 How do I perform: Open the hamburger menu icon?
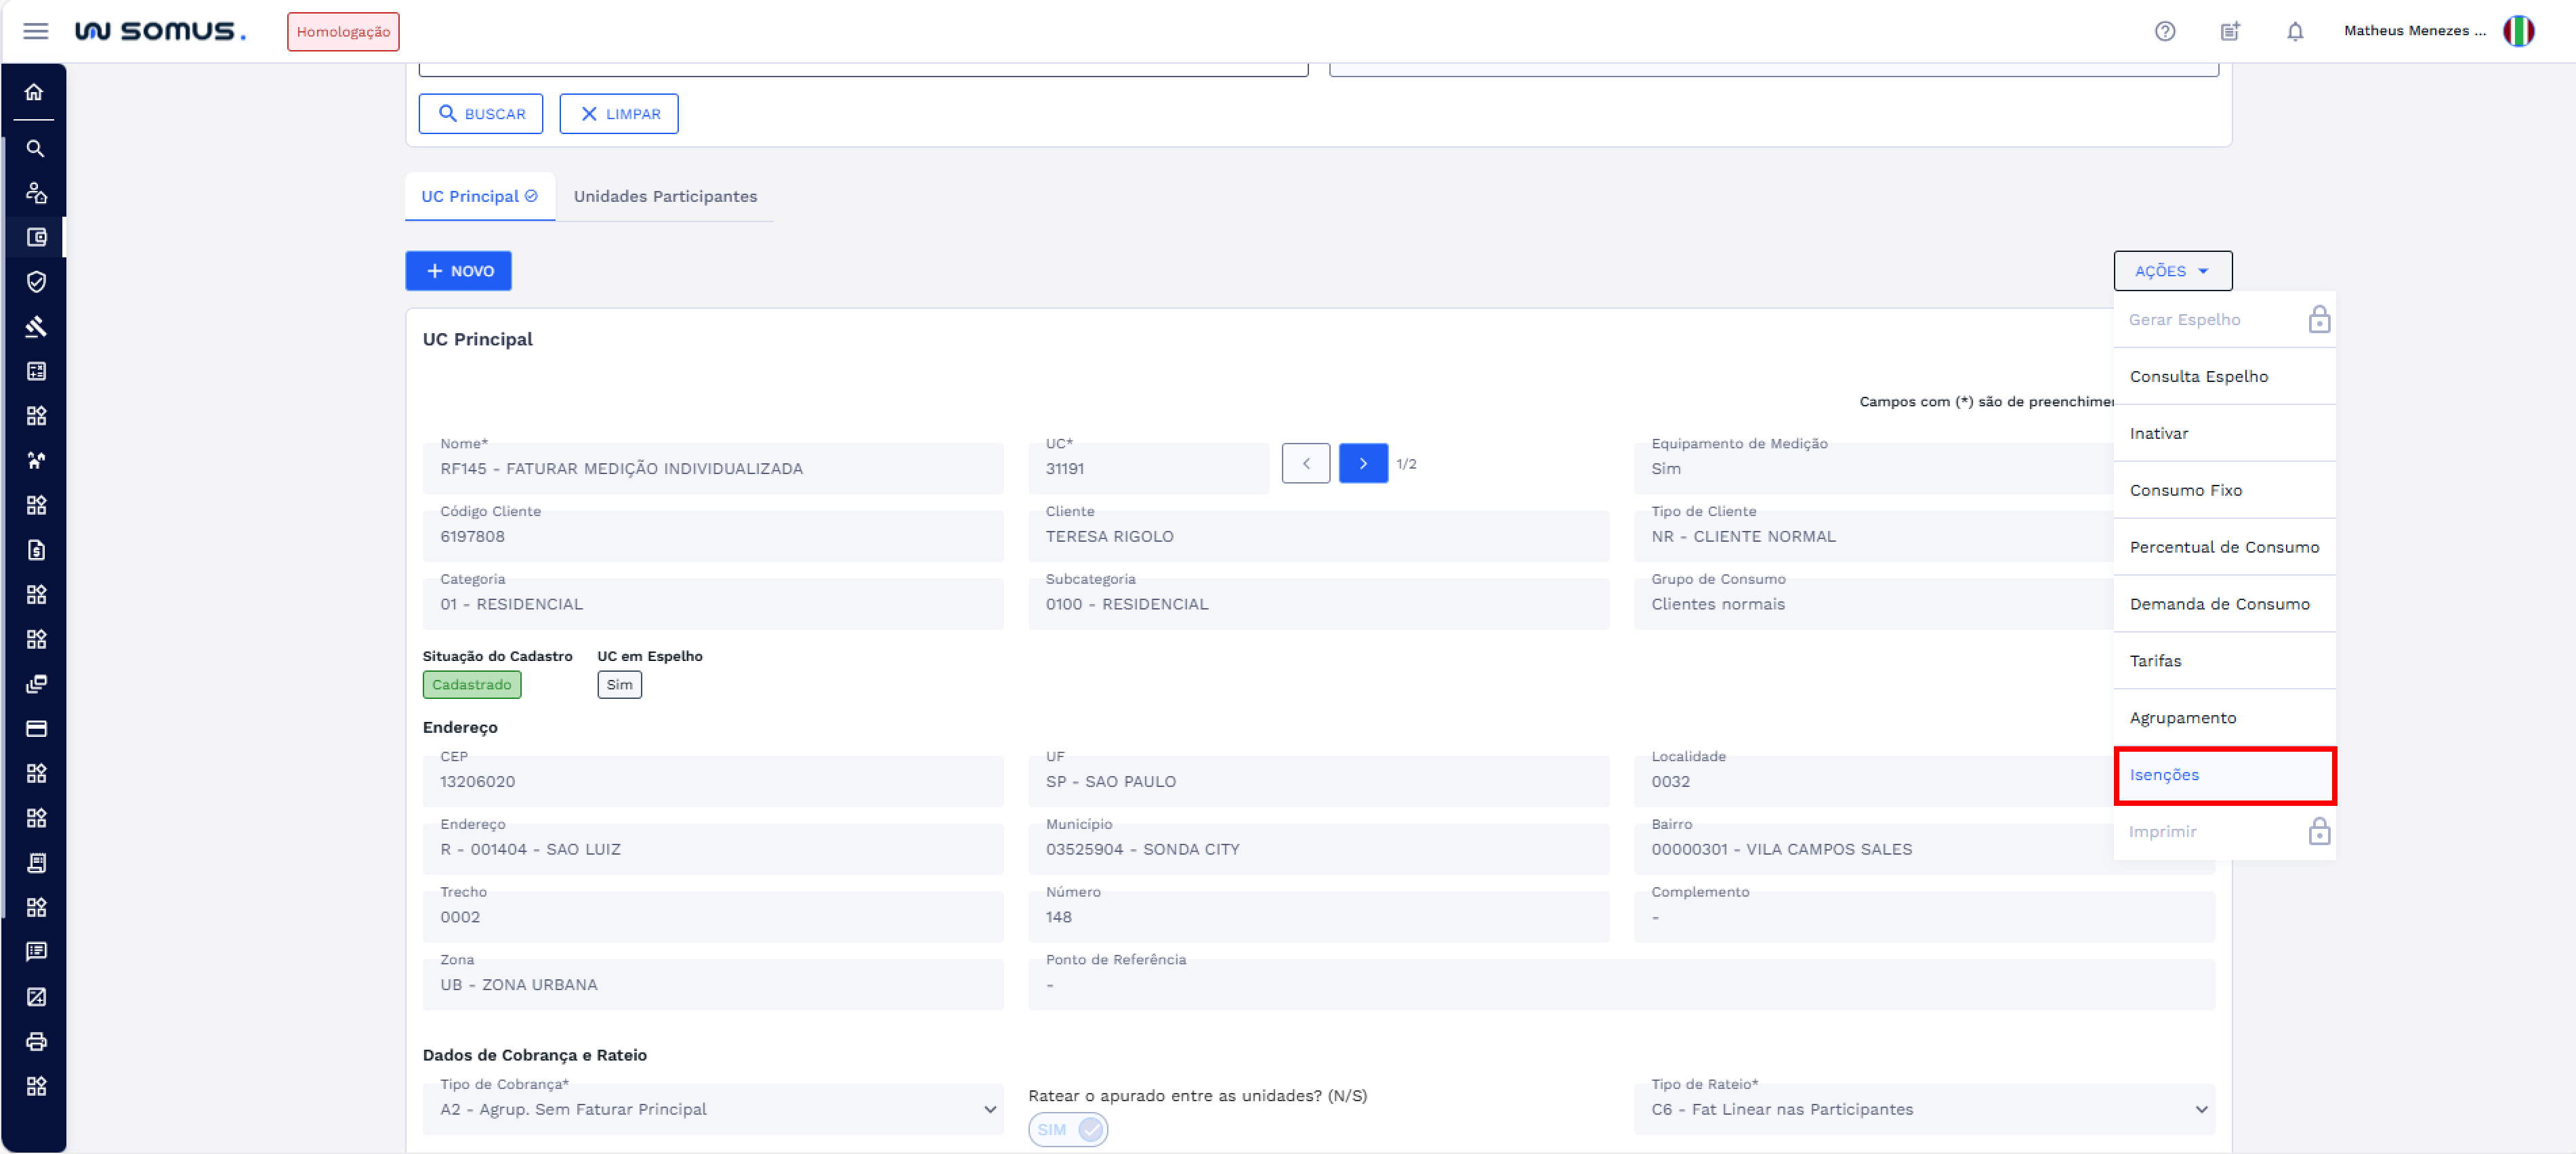[36, 31]
